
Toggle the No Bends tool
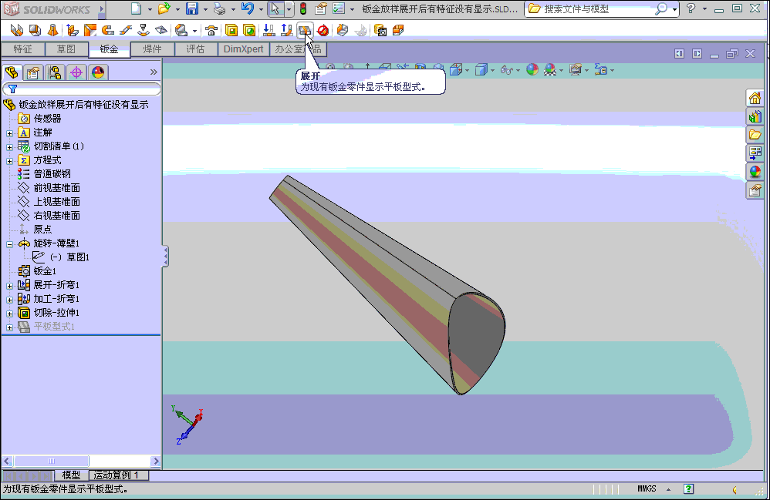[323, 30]
